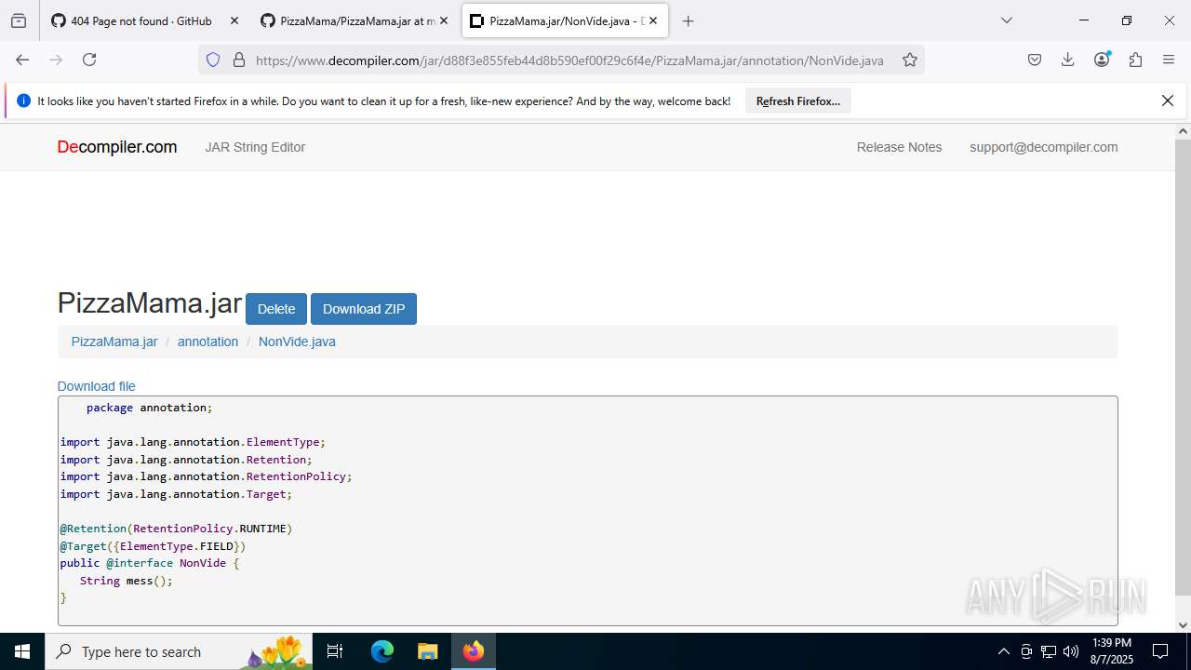Click '@Retention(RetentionPolicy.RUNTIME)' line
Image resolution: width=1191 pixels, height=670 pixels.
coord(176,529)
